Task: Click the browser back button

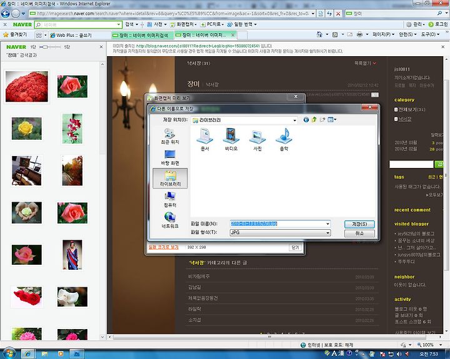Action: pos(6,14)
